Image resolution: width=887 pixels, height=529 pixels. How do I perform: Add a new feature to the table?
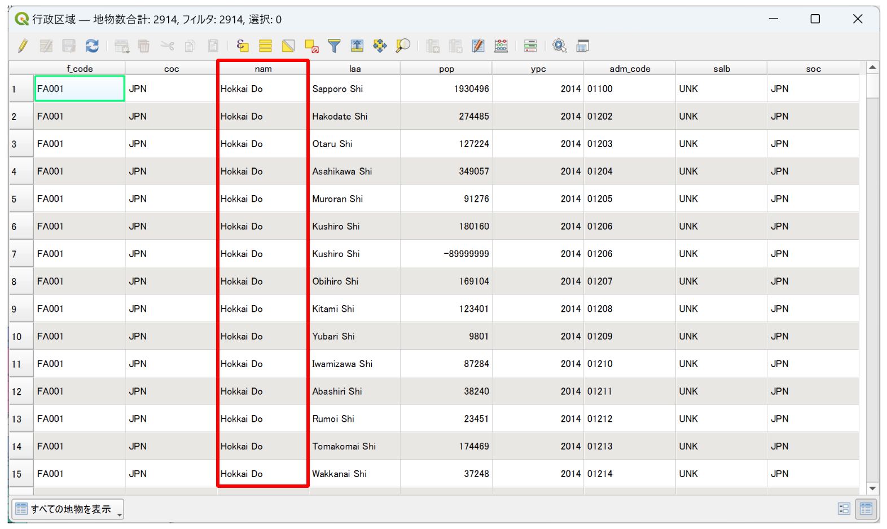tap(122, 46)
